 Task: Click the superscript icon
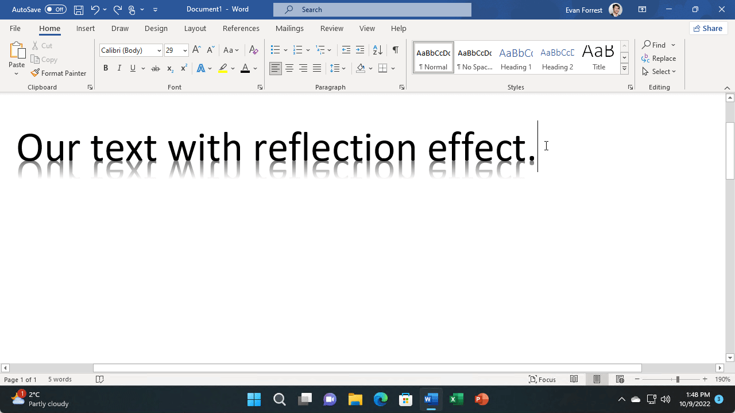[183, 68]
